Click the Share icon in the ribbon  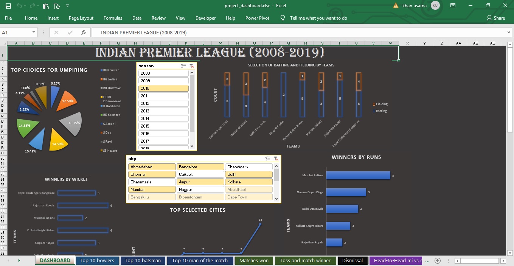[x=490, y=18]
